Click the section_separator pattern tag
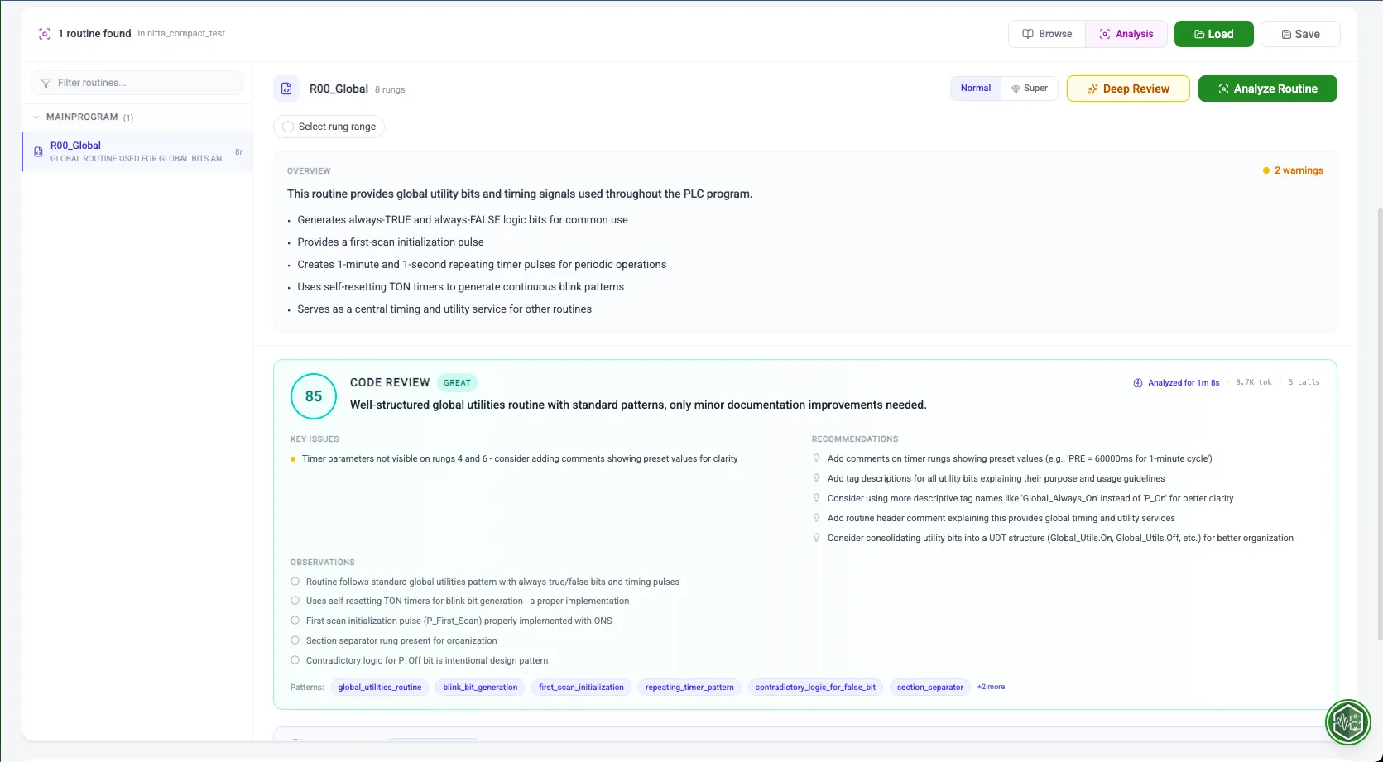 (930, 688)
